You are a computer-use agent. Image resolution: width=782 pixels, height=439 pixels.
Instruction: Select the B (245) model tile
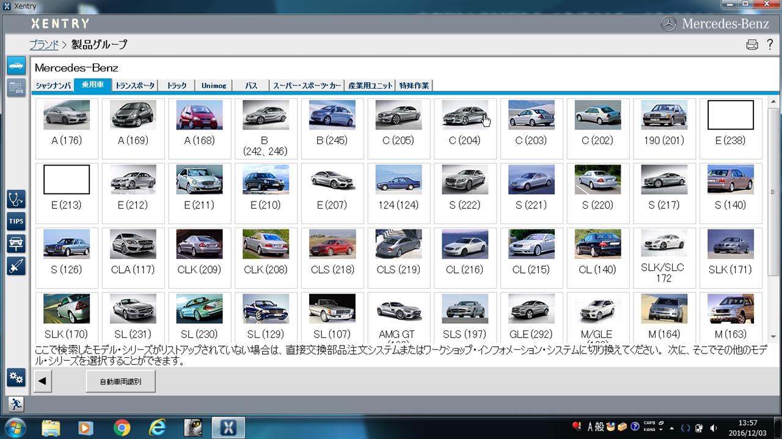[x=332, y=128]
